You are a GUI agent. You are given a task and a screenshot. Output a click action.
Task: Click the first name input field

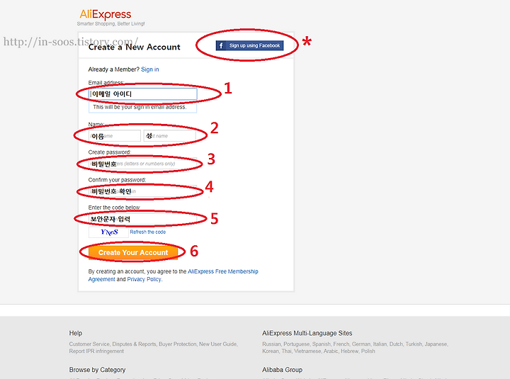pos(115,135)
